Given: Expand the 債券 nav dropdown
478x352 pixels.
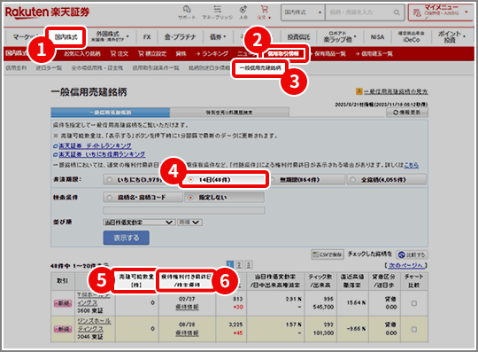Looking at the screenshot, I should (225, 36).
